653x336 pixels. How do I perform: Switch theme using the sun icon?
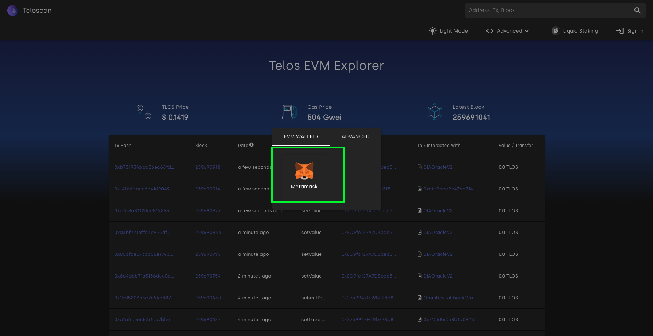(432, 31)
